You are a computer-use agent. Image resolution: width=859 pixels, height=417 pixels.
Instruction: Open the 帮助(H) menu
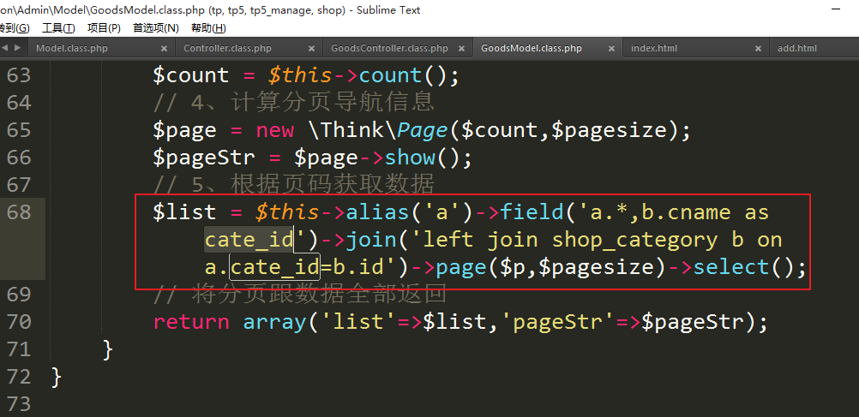click(207, 28)
